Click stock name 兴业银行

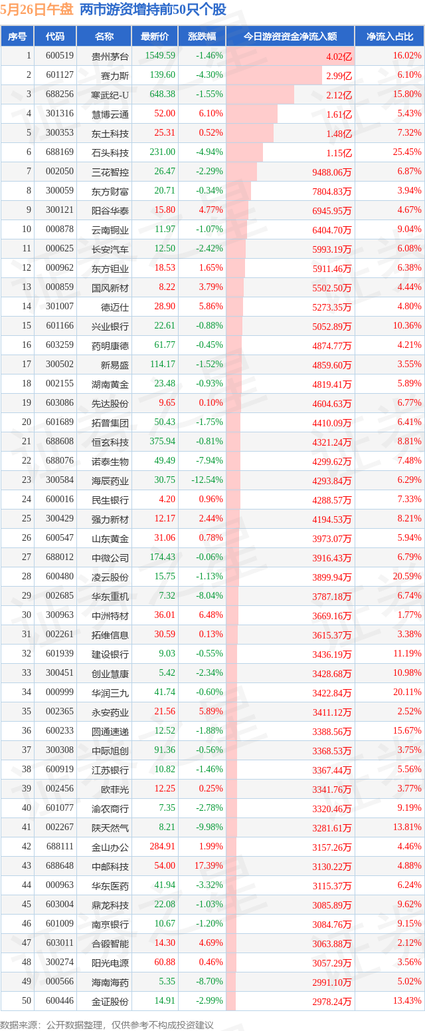click(110, 326)
